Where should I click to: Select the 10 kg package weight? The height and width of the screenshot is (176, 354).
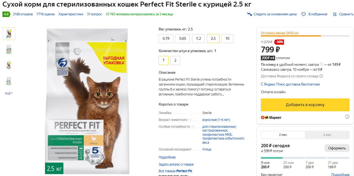[x=228, y=39]
